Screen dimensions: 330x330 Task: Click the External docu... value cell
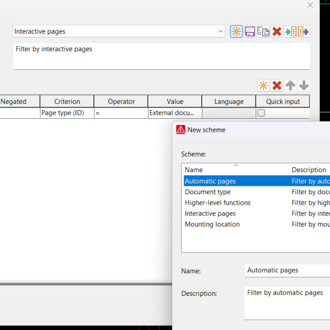coord(175,113)
